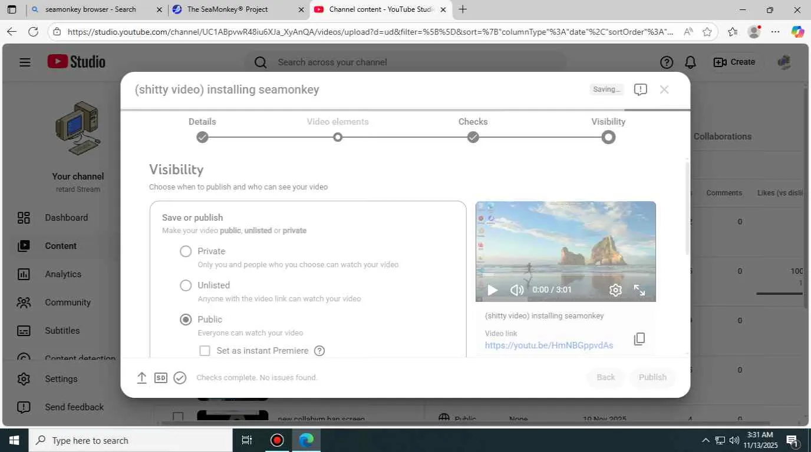The image size is (811, 452).
Task: Jump to the Video elements step
Action: 338,129
